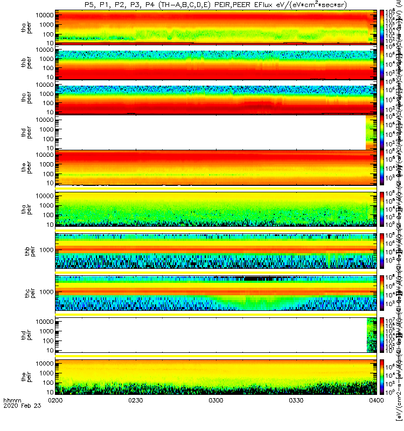Click the thd peer data strip near 0400
This screenshot has width=404, height=431.
[371, 132]
